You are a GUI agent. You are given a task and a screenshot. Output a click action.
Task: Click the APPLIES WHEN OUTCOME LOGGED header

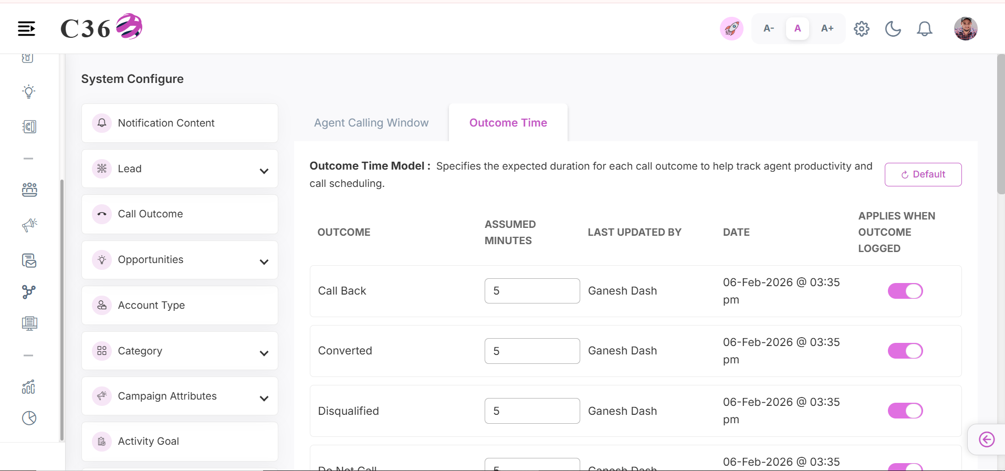click(897, 232)
